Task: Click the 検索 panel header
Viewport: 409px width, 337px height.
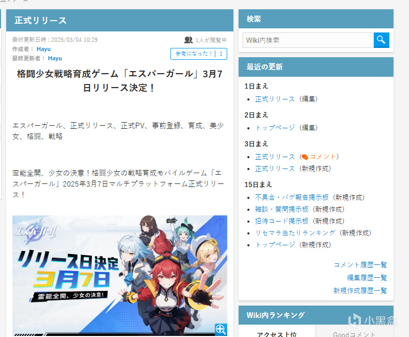Action: [316, 19]
